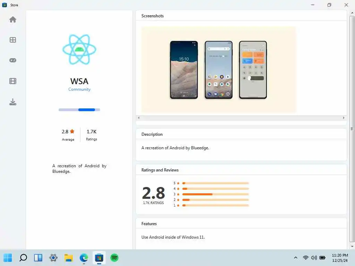Screen dimensions: 355x266
Task: Open Widgets from the taskbar
Action: [x=38, y=258]
